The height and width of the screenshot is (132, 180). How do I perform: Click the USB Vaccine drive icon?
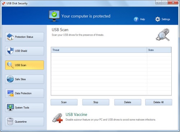point(58,118)
